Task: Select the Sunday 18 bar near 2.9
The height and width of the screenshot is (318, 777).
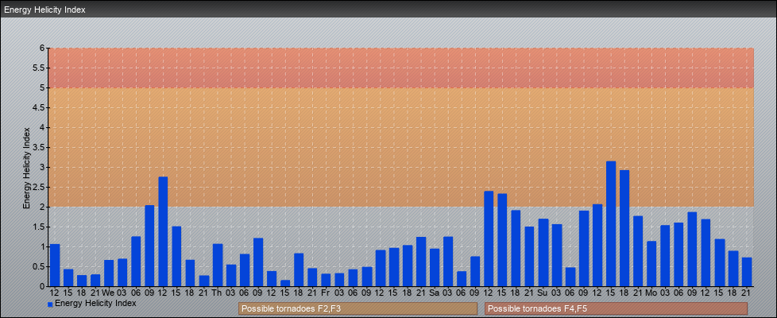Action: click(624, 228)
